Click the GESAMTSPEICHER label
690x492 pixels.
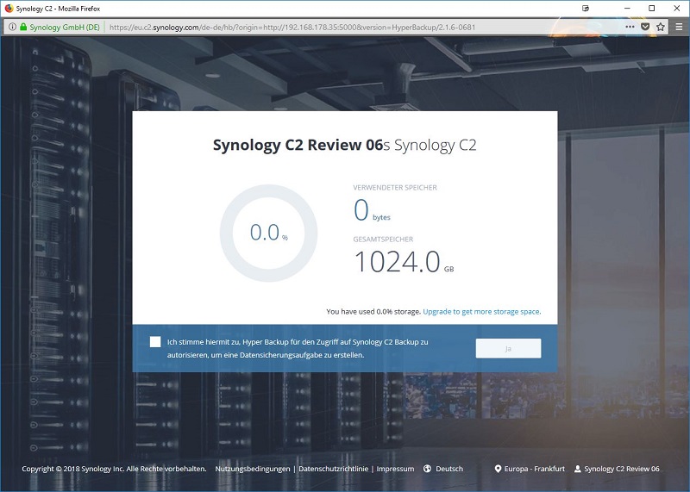[x=383, y=240]
